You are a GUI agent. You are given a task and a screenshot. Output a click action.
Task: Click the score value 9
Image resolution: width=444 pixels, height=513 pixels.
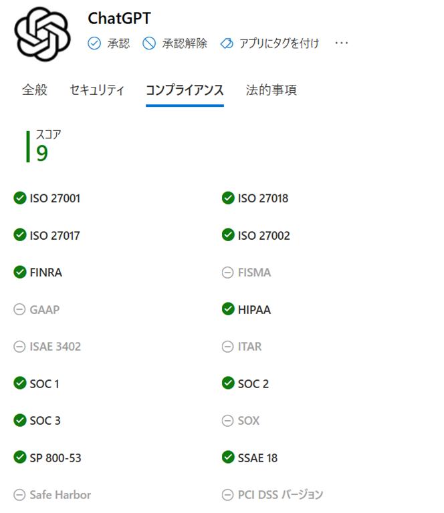pyautogui.click(x=42, y=153)
